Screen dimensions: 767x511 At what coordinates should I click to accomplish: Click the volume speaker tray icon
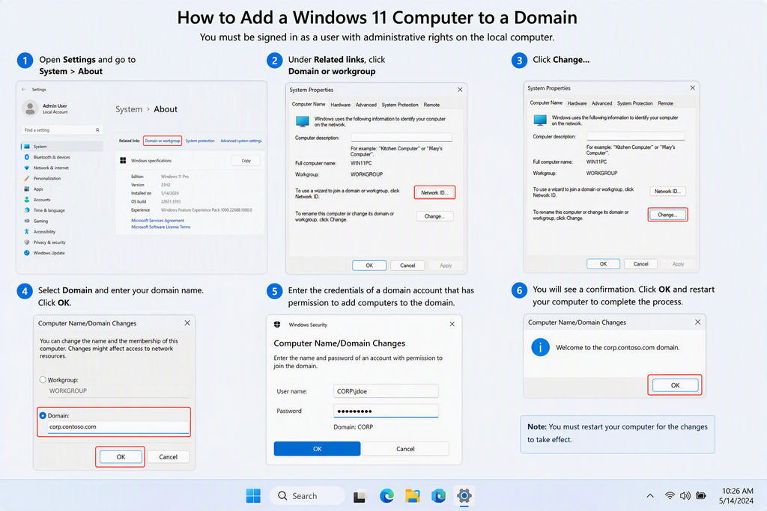685,495
